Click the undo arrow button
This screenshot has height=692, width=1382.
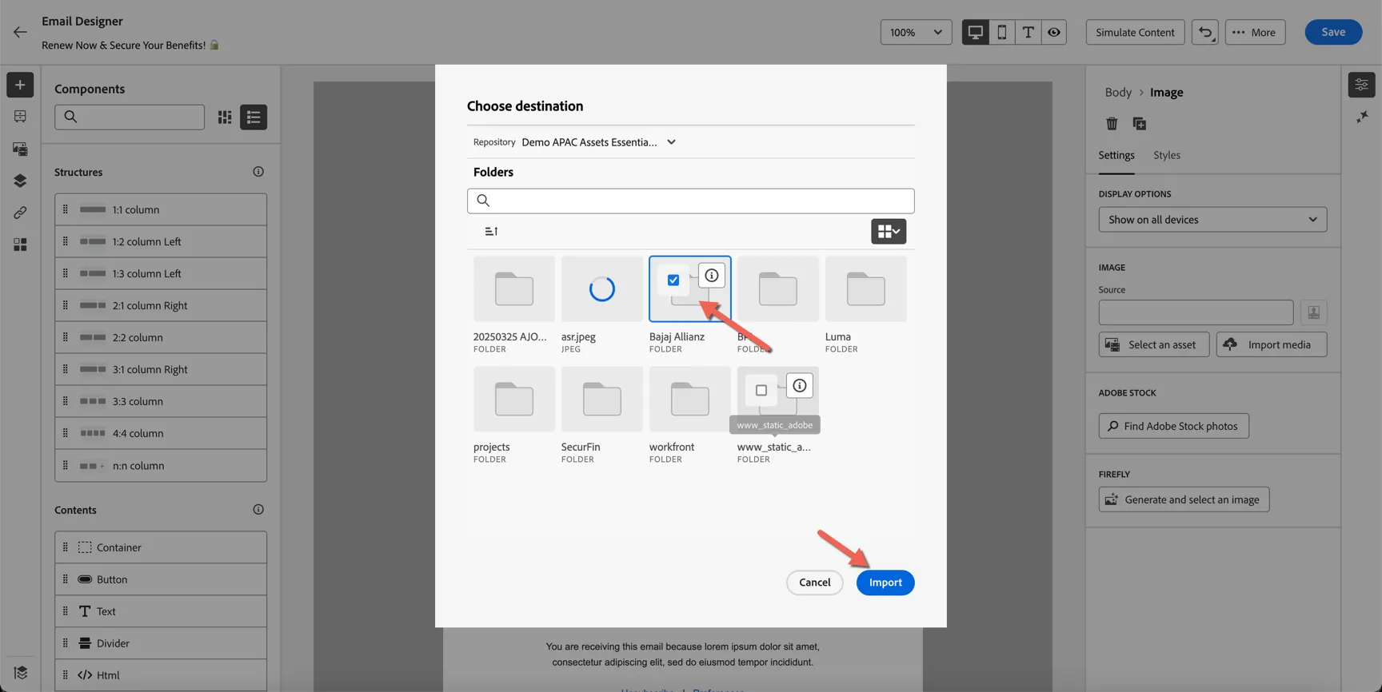coord(1204,32)
